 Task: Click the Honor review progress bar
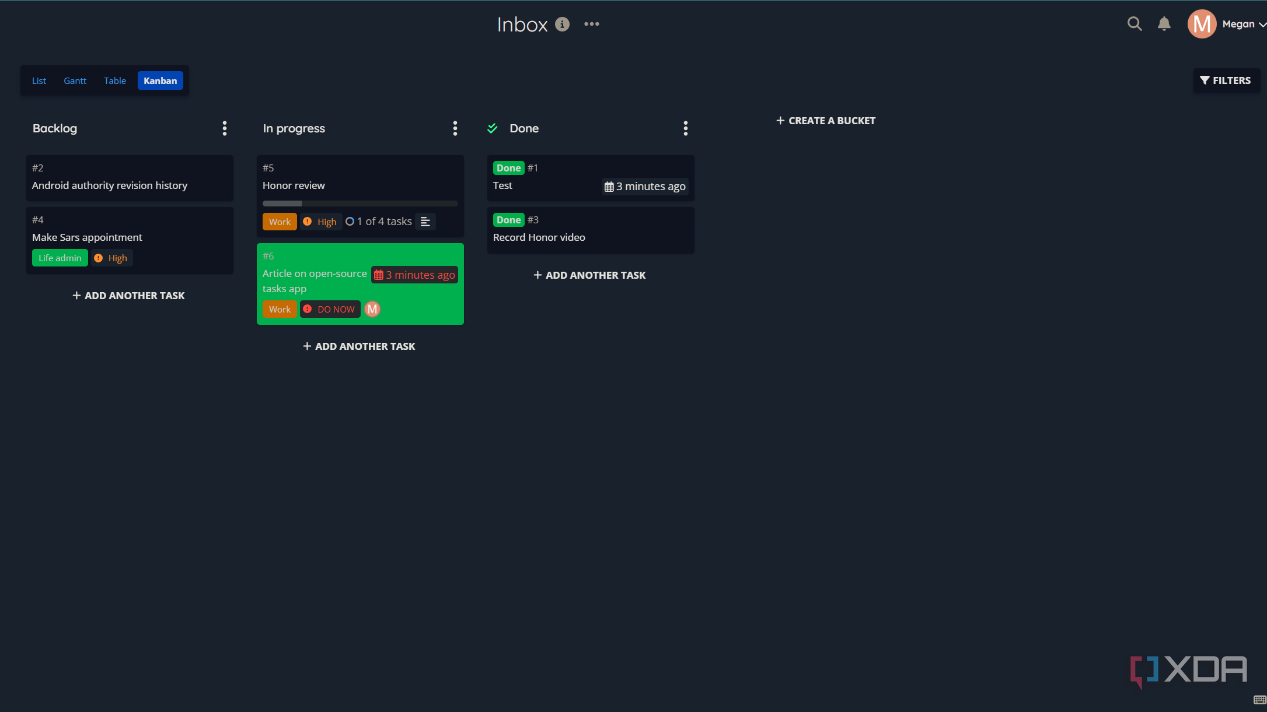pos(359,204)
